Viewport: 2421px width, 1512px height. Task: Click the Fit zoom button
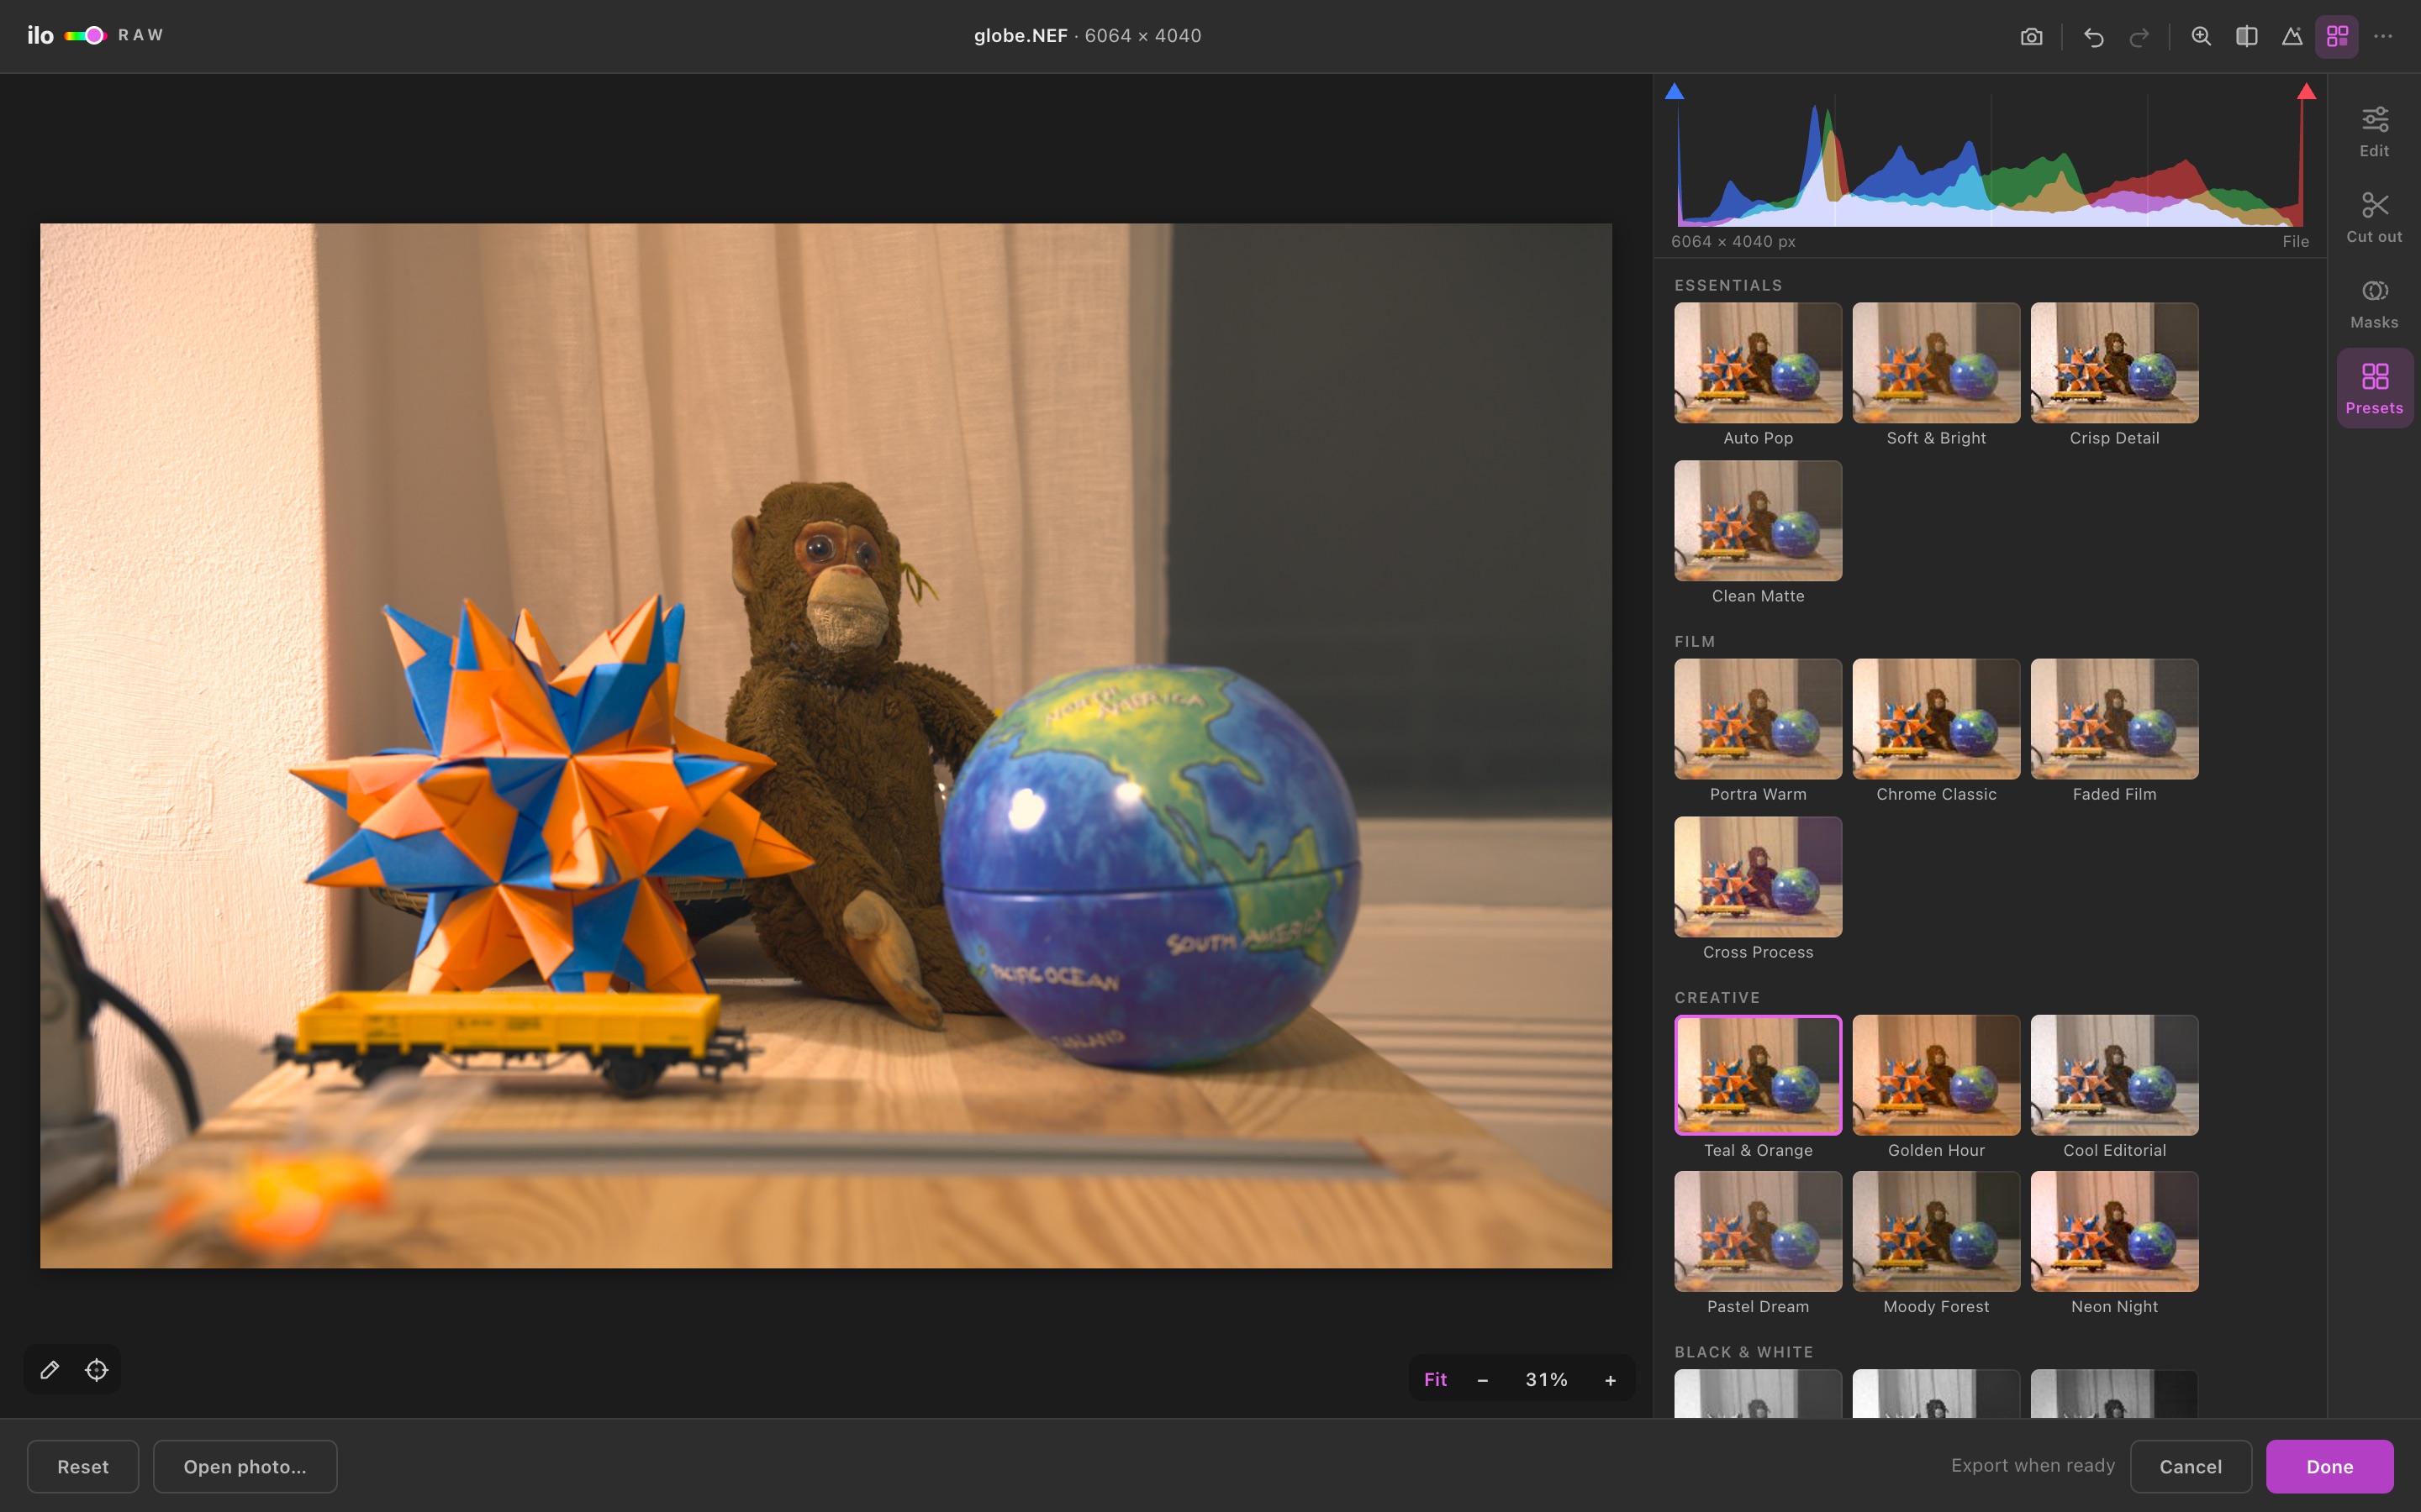pyautogui.click(x=1435, y=1380)
